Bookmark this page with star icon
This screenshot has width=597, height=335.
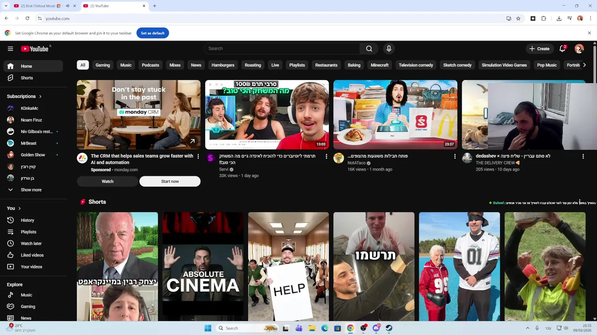tap(518, 19)
